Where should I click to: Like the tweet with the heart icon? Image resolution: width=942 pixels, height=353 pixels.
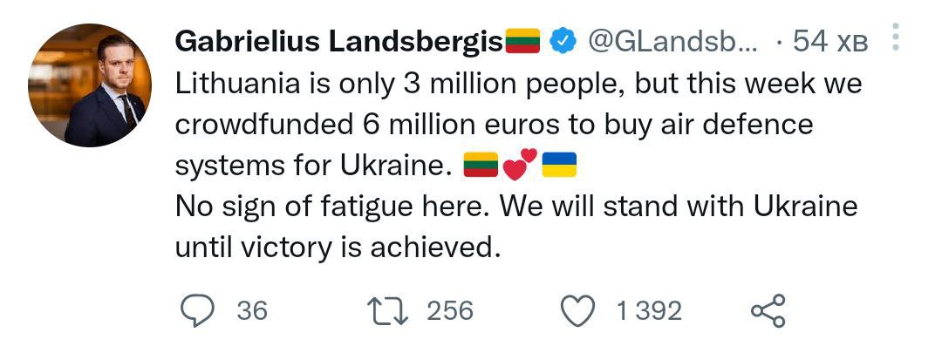[577, 310]
